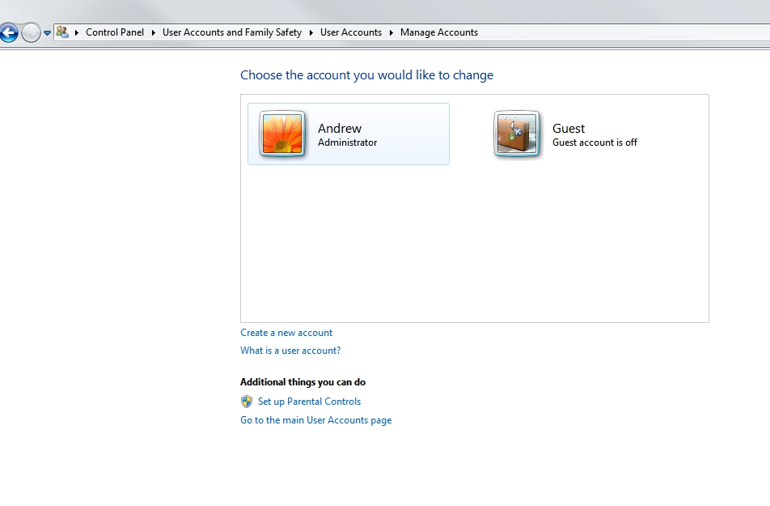Select Manage Accounts breadcrumb
This screenshot has width=770, height=506.
(439, 32)
